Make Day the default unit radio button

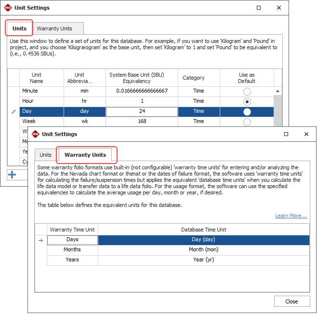(247, 111)
